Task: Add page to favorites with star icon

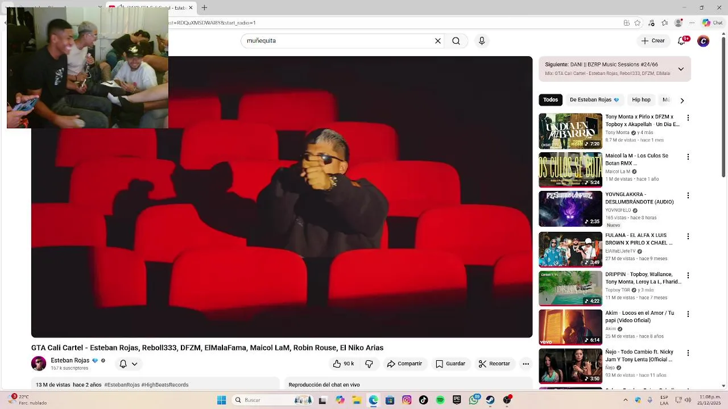Action: click(x=638, y=23)
